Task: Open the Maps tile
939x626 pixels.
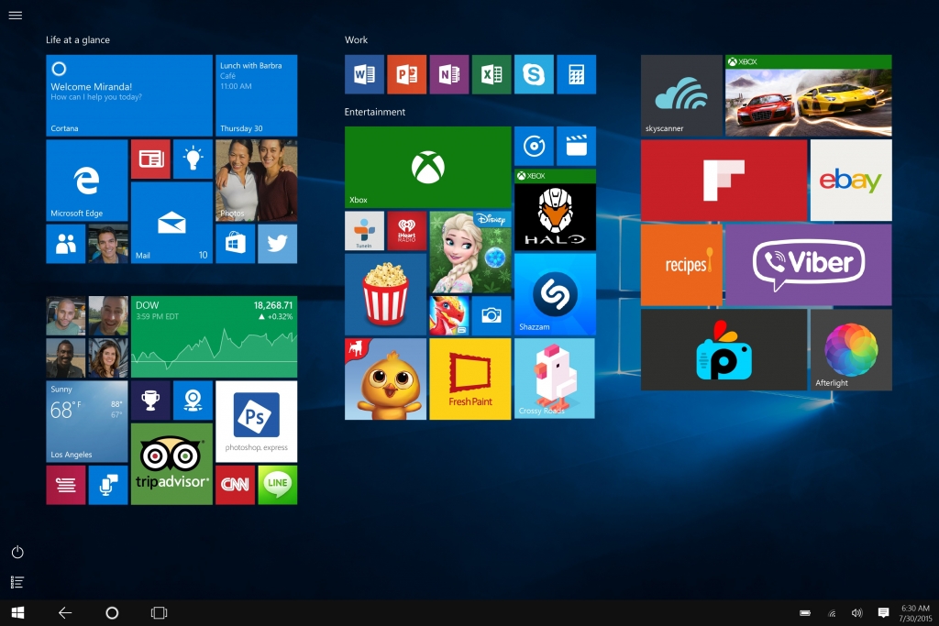Action: tap(193, 401)
